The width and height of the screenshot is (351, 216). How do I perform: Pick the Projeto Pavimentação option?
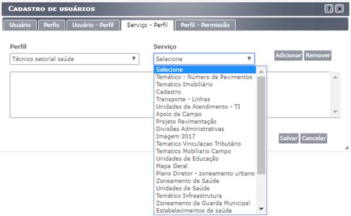pyautogui.click(x=205, y=121)
